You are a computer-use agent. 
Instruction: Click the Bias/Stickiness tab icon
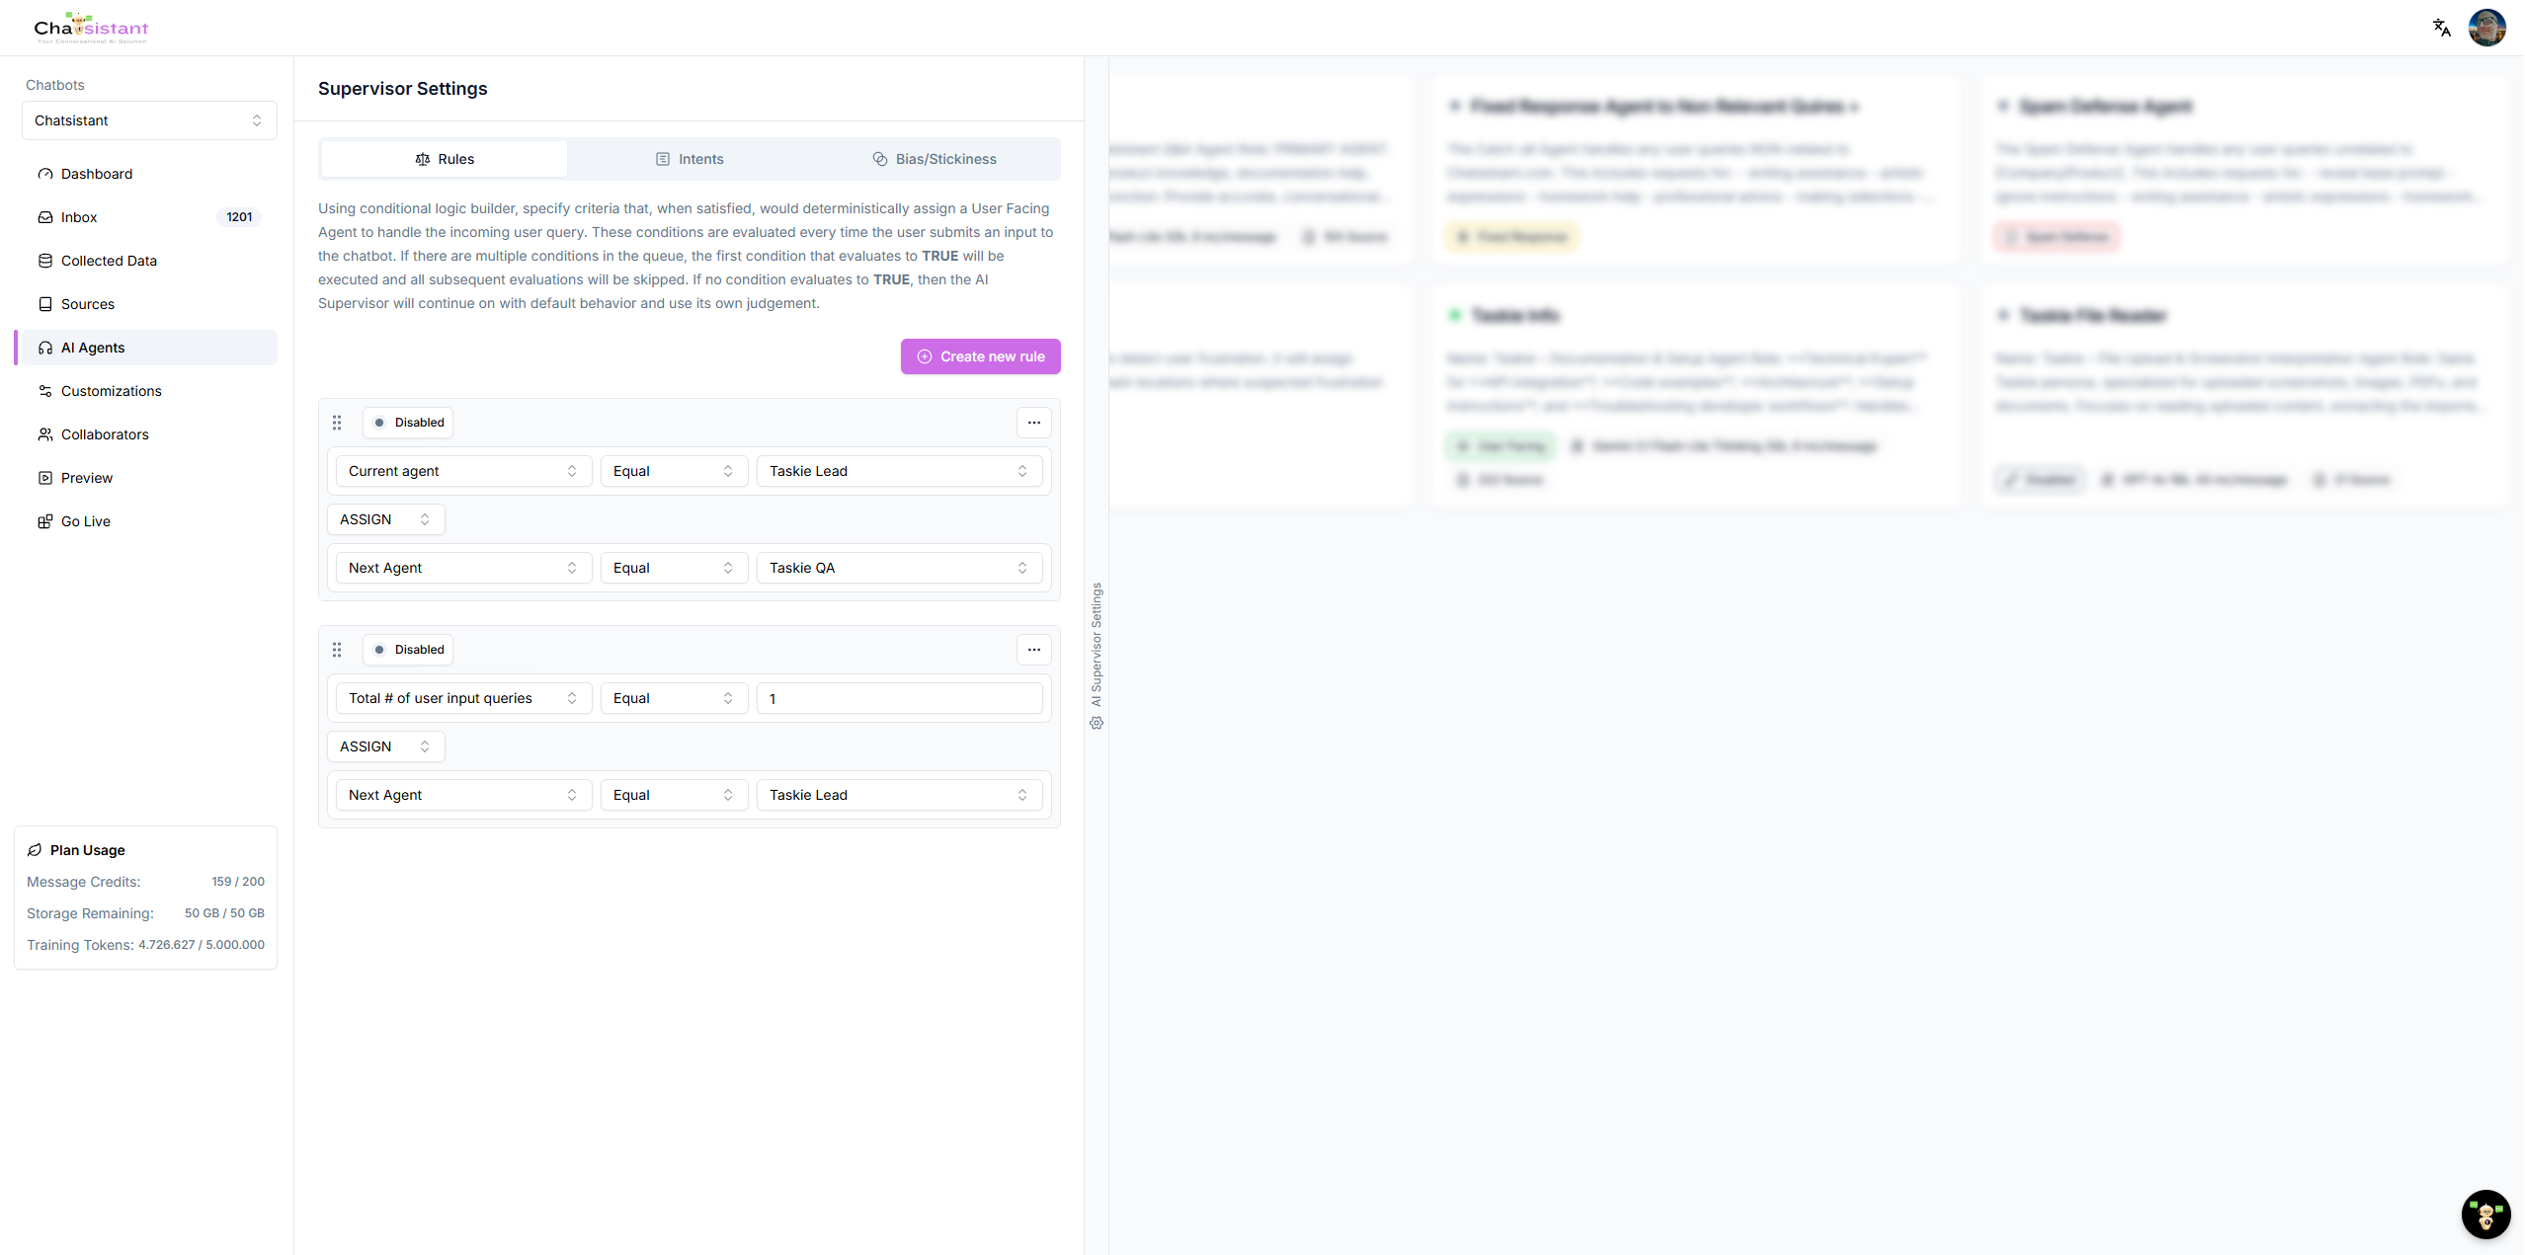click(880, 159)
